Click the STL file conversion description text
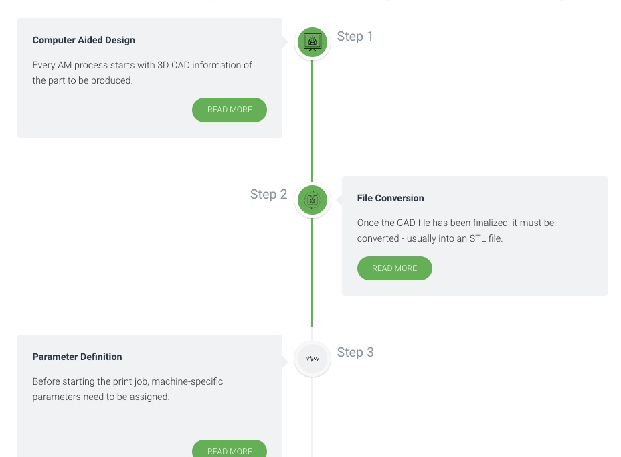The width and height of the screenshot is (621, 457). coord(456,230)
